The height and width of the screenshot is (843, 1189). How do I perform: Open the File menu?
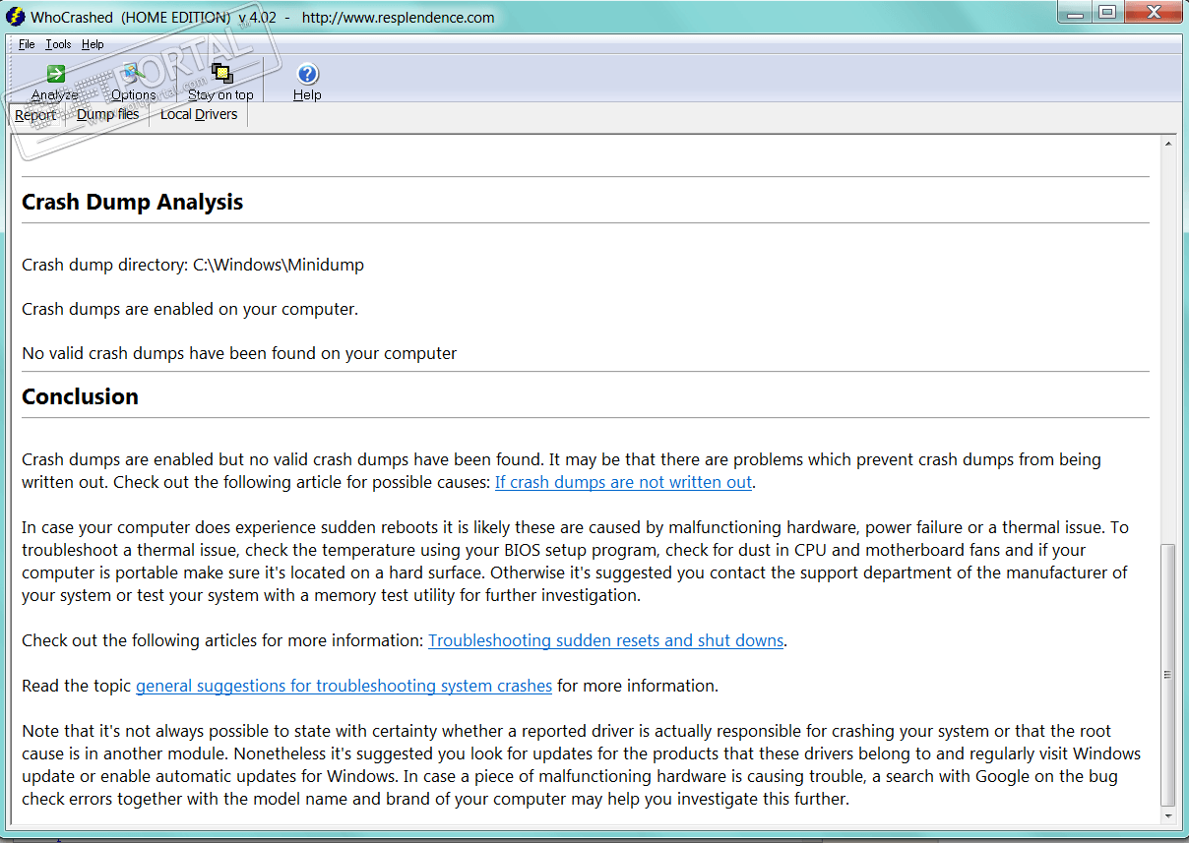27,44
